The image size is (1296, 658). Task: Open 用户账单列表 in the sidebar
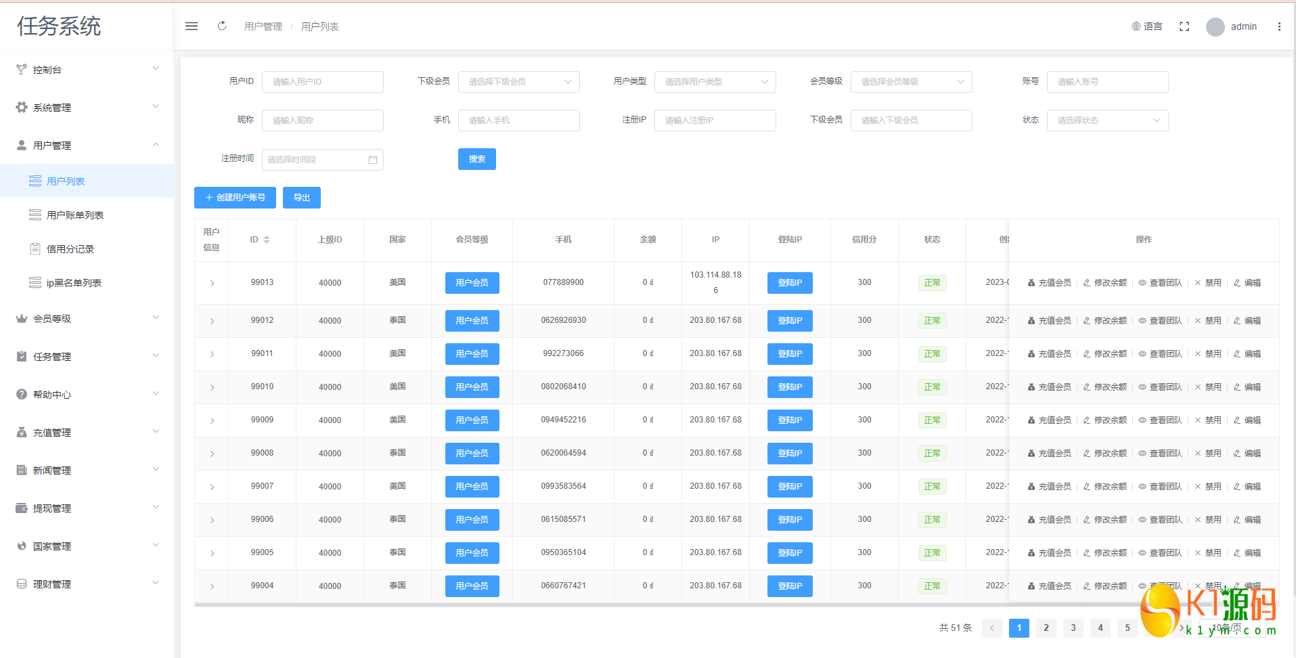(75, 215)
